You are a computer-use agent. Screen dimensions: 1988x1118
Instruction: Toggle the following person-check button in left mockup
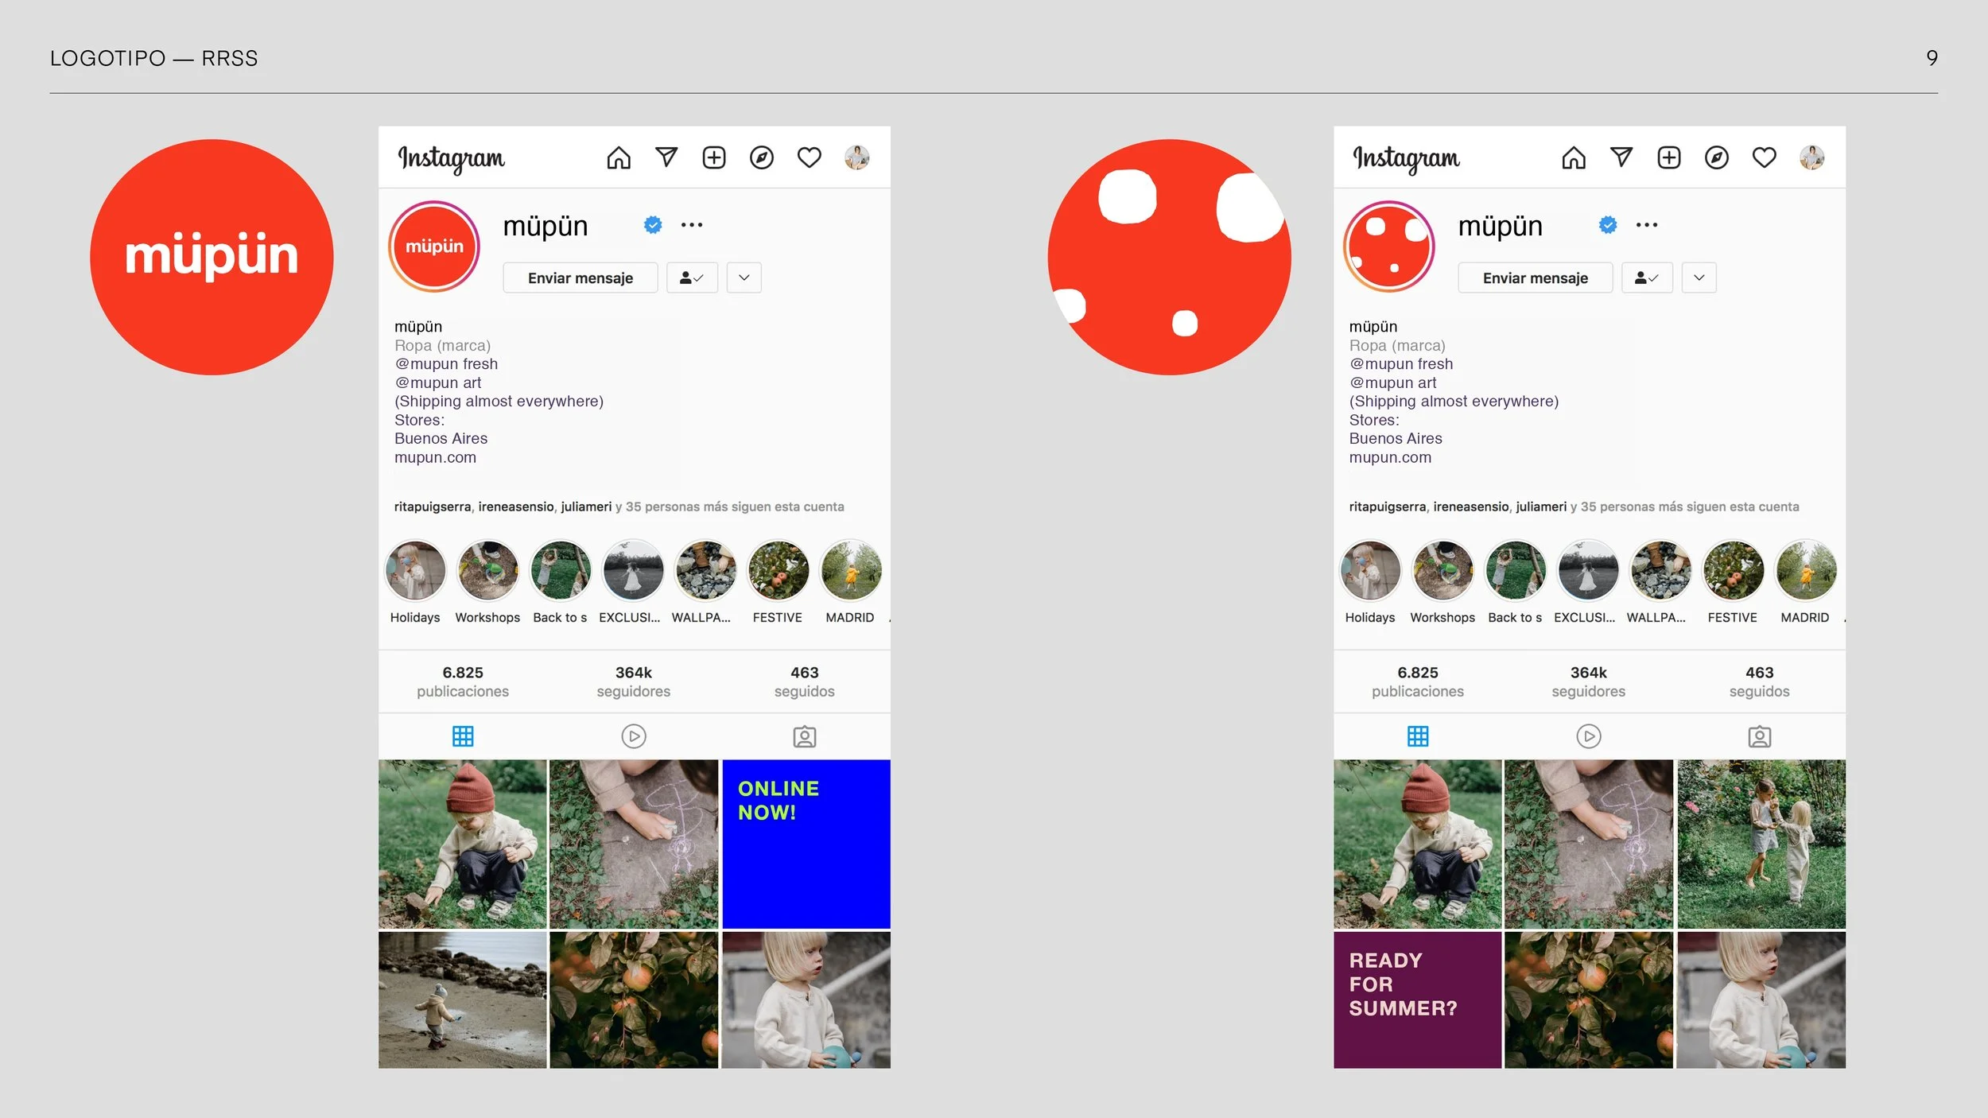[x=692, y=278]
